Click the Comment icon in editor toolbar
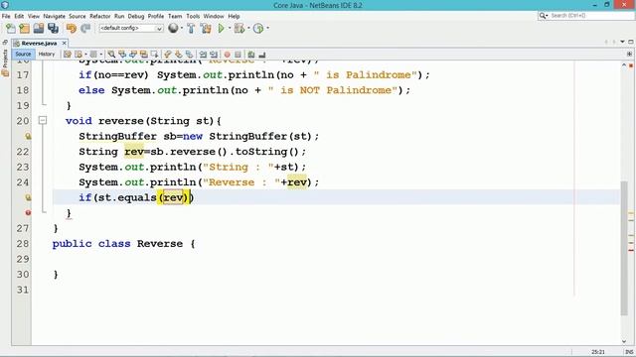 [x=251, y=55]
